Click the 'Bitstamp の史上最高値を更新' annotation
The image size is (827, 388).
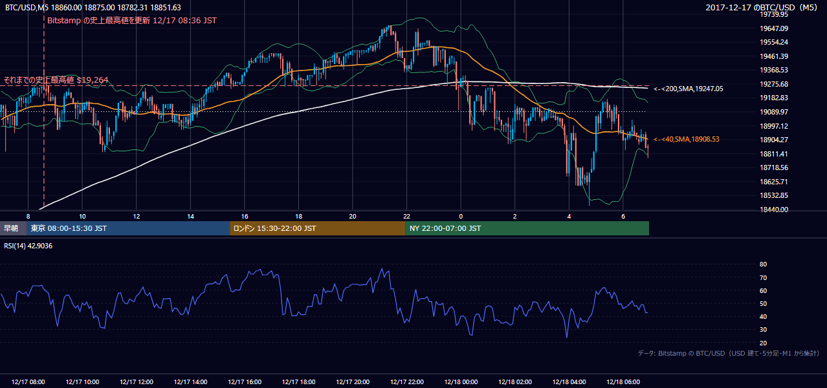tap(132, 21)
